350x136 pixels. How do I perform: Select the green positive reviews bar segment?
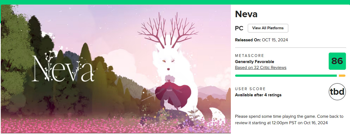286,76
